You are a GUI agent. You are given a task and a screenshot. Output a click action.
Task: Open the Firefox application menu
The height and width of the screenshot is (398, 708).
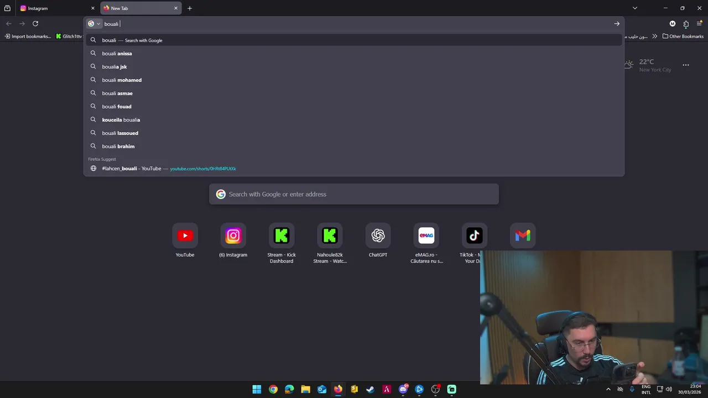click(x=700, y=24)
